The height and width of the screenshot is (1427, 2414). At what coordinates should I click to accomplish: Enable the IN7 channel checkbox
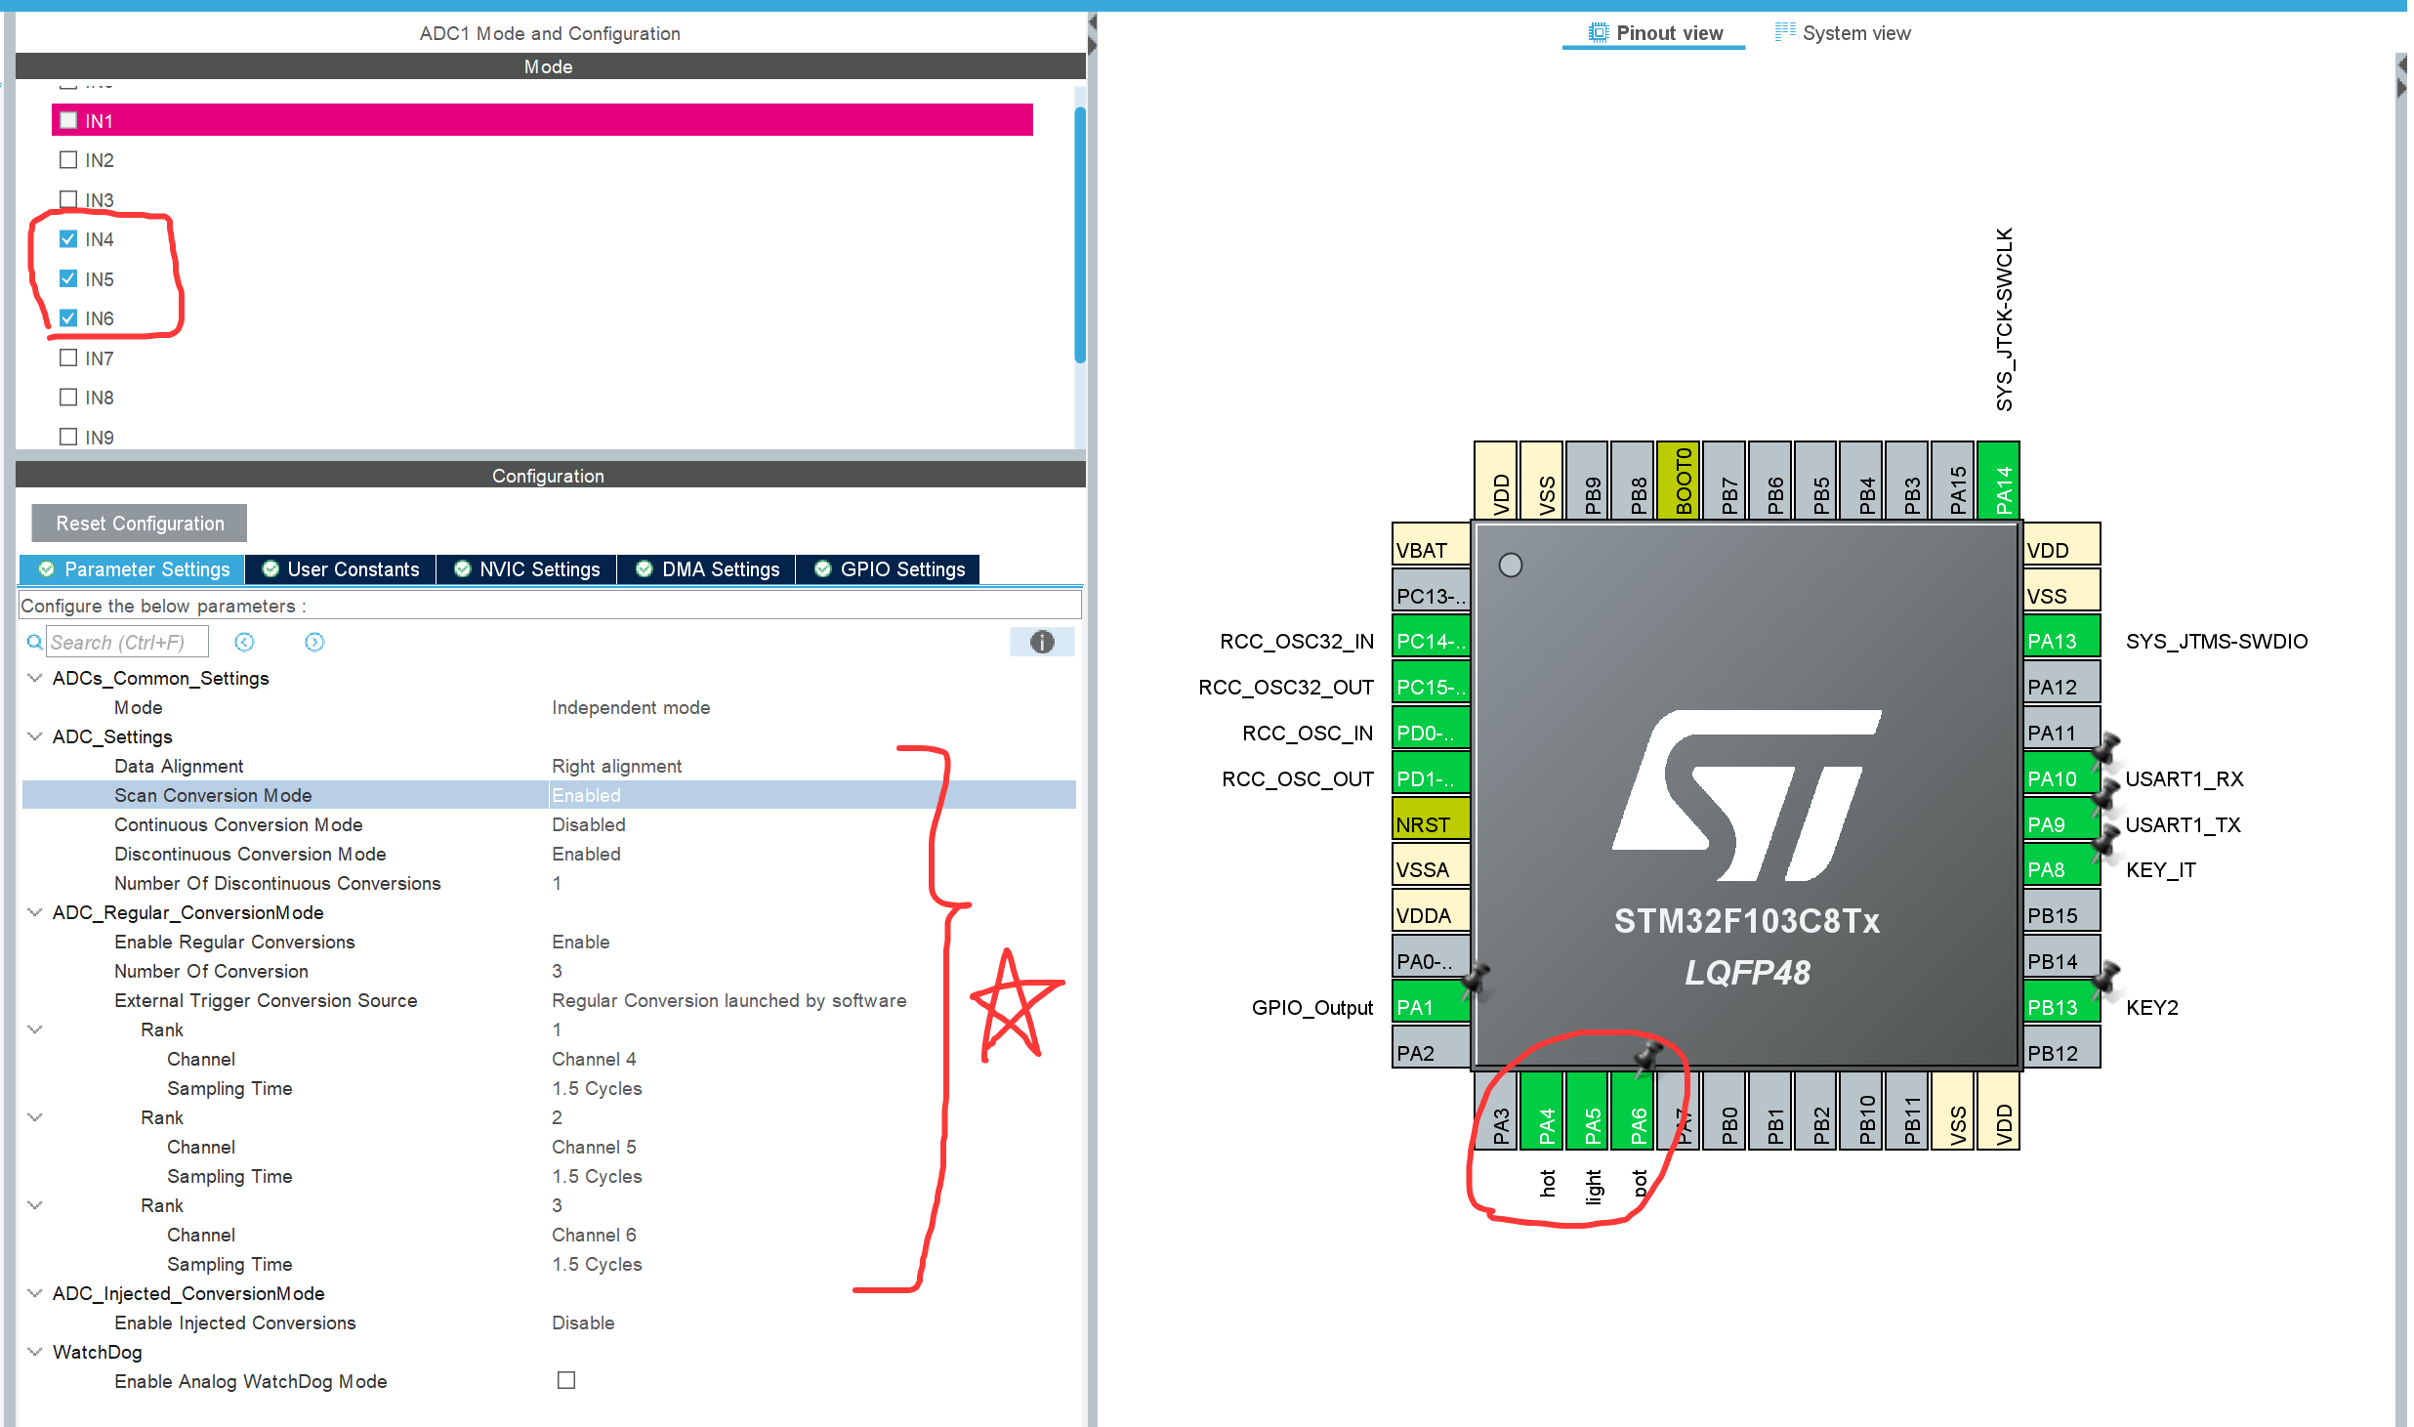point(68,357)
